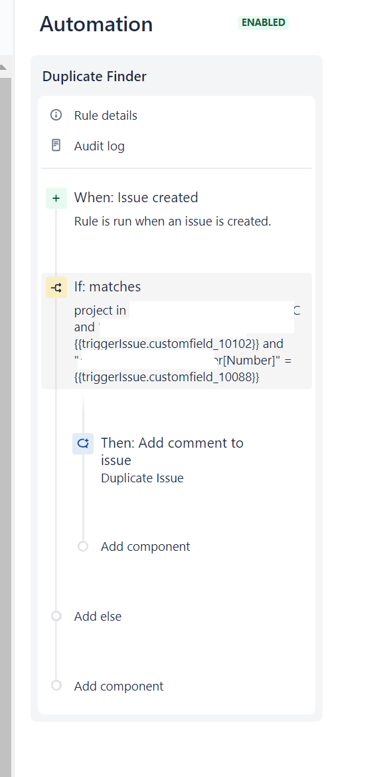Open Rule details
This screenshot has width=383, height=777.
click(x=106, y=116)
